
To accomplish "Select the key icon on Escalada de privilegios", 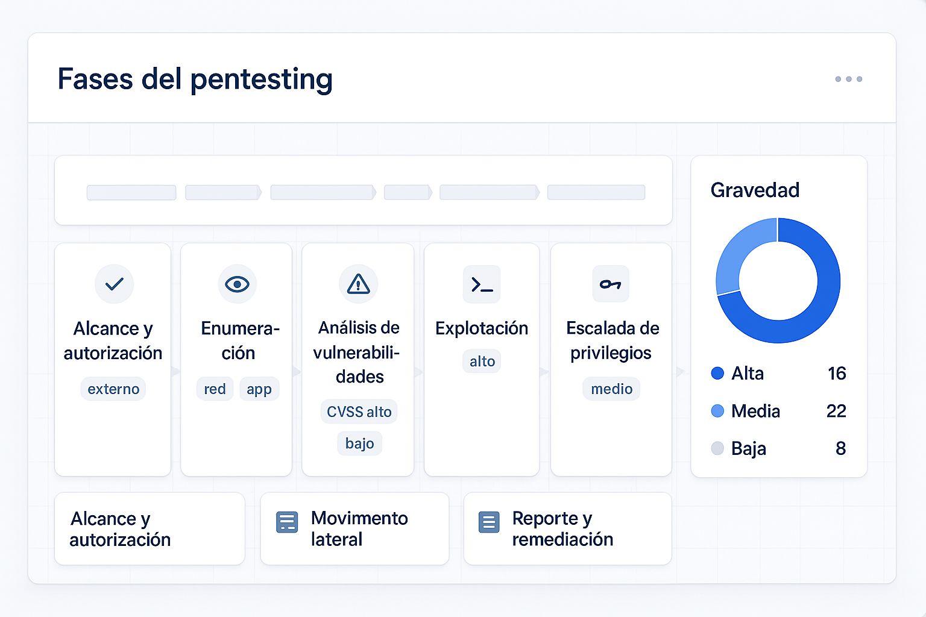I will click(x=611, y=284).
